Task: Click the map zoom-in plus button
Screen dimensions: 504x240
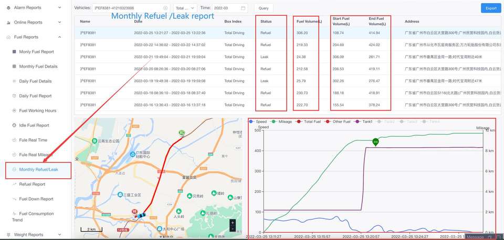Action: 233,222
